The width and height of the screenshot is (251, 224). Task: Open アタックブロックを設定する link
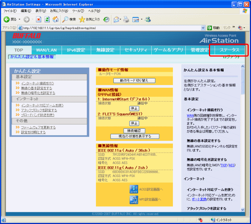pos(39,110)
